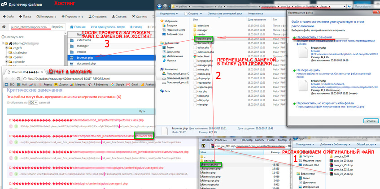Expand the .cagefs folder in the tree
The image size is (380, 189).
click(7, 47)
